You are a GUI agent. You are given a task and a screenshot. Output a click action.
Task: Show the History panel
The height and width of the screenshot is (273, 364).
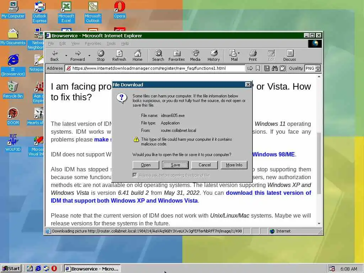214,56
